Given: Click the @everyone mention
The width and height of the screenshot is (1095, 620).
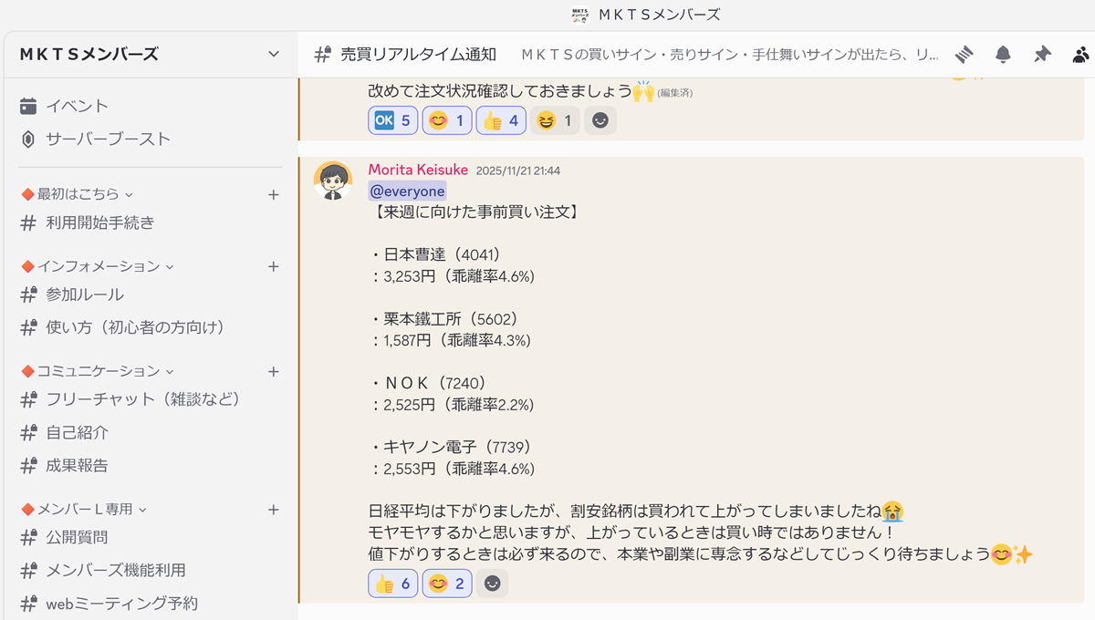Looking at the screenshot, I should click(407, 191).
